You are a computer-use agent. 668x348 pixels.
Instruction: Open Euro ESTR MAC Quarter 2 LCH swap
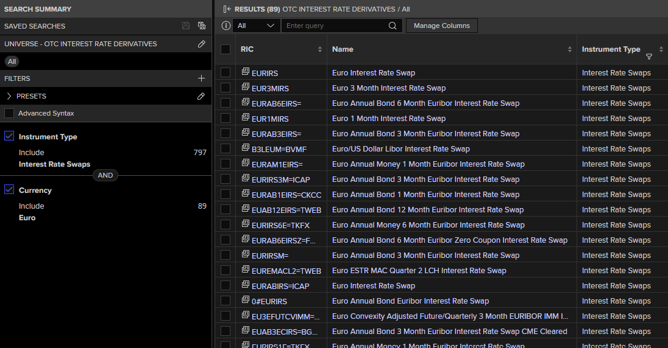point(419,271)
